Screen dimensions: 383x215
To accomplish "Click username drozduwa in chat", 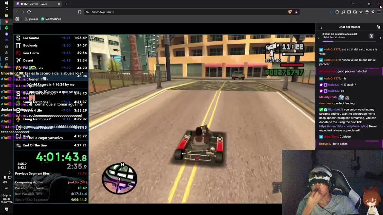I will [326, 103].
